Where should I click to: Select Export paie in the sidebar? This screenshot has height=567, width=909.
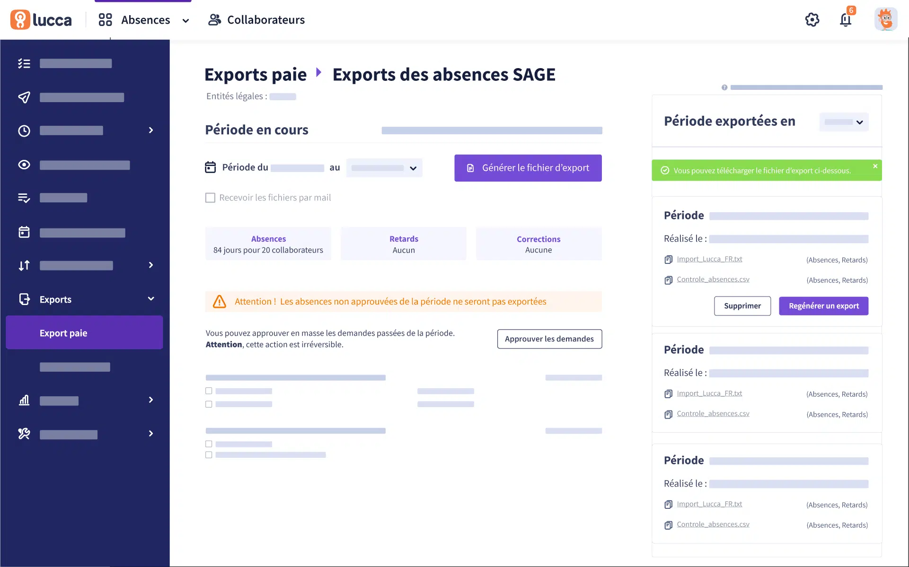tap(84, 333)
